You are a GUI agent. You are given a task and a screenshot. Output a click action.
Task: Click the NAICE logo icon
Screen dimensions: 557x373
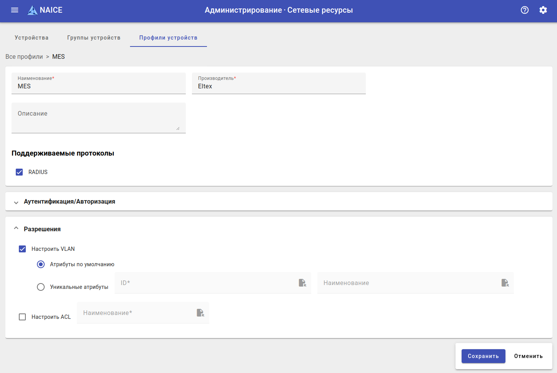(33, 10)
